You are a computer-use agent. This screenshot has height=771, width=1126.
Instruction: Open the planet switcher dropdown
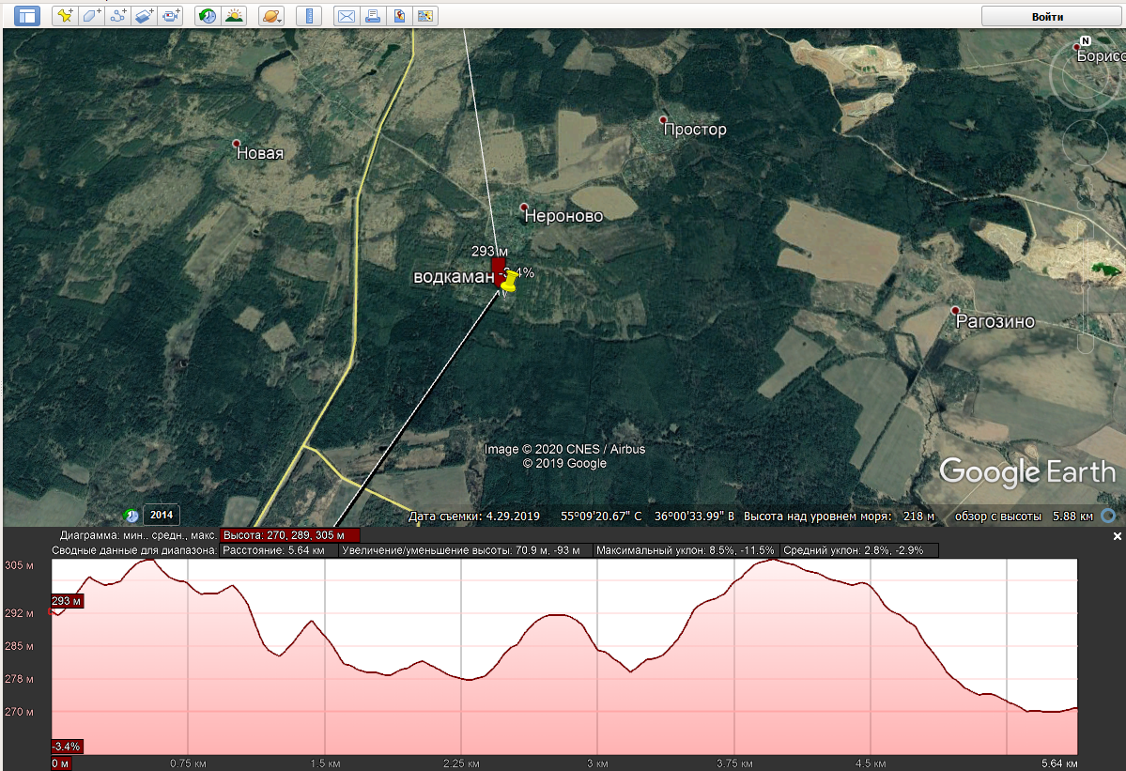[271, 16]
